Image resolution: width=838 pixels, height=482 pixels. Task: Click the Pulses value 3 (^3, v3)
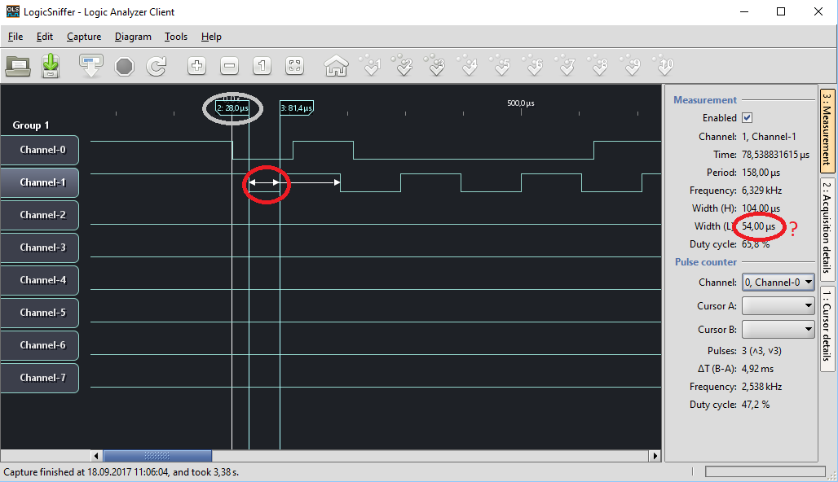coord(761,351)
